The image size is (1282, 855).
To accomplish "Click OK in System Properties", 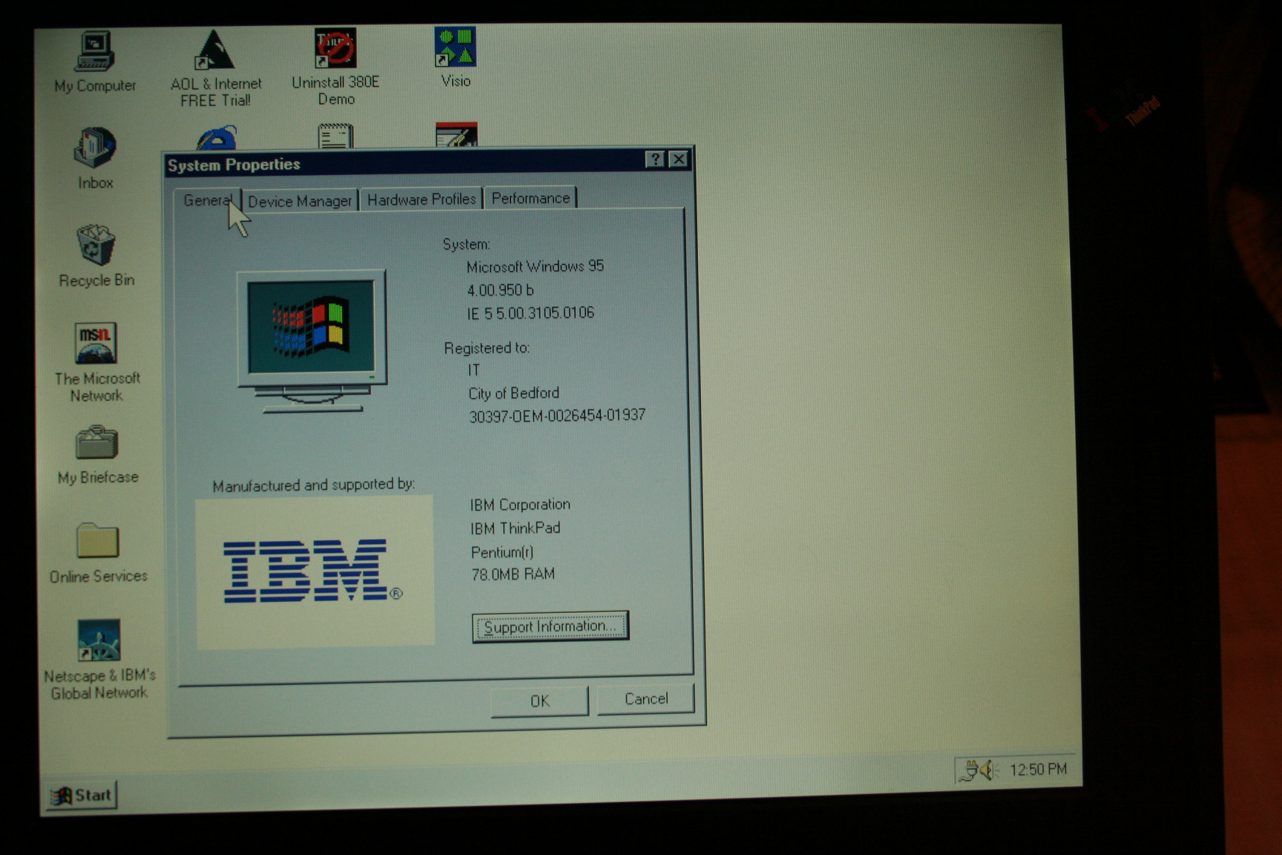I will (x=539, y=701).
